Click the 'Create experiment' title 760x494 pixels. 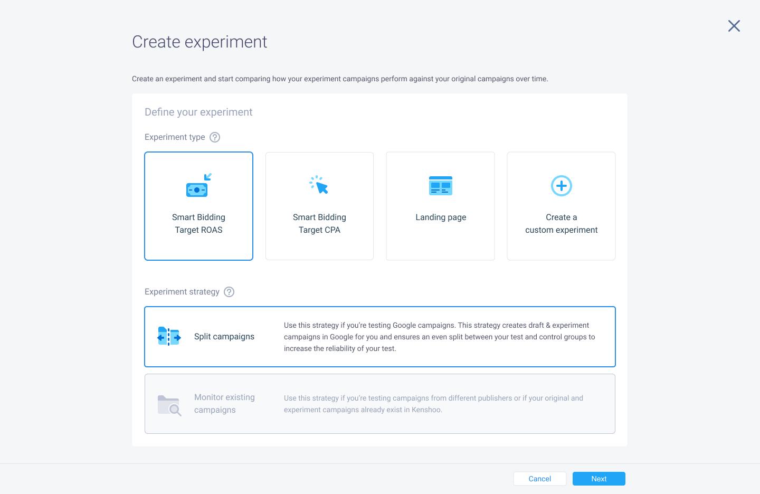coord(199,42)
